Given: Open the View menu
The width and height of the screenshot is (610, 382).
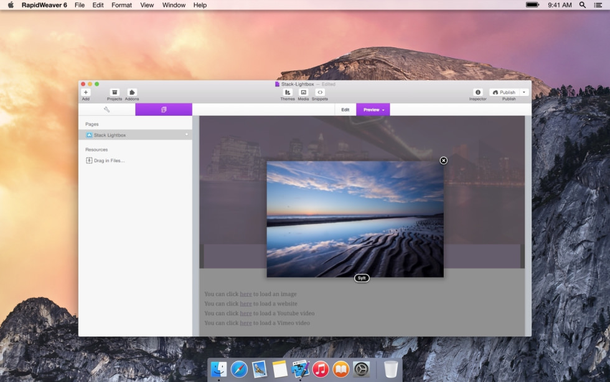Looking at the screenshot, I should click(x=147, y=5).
